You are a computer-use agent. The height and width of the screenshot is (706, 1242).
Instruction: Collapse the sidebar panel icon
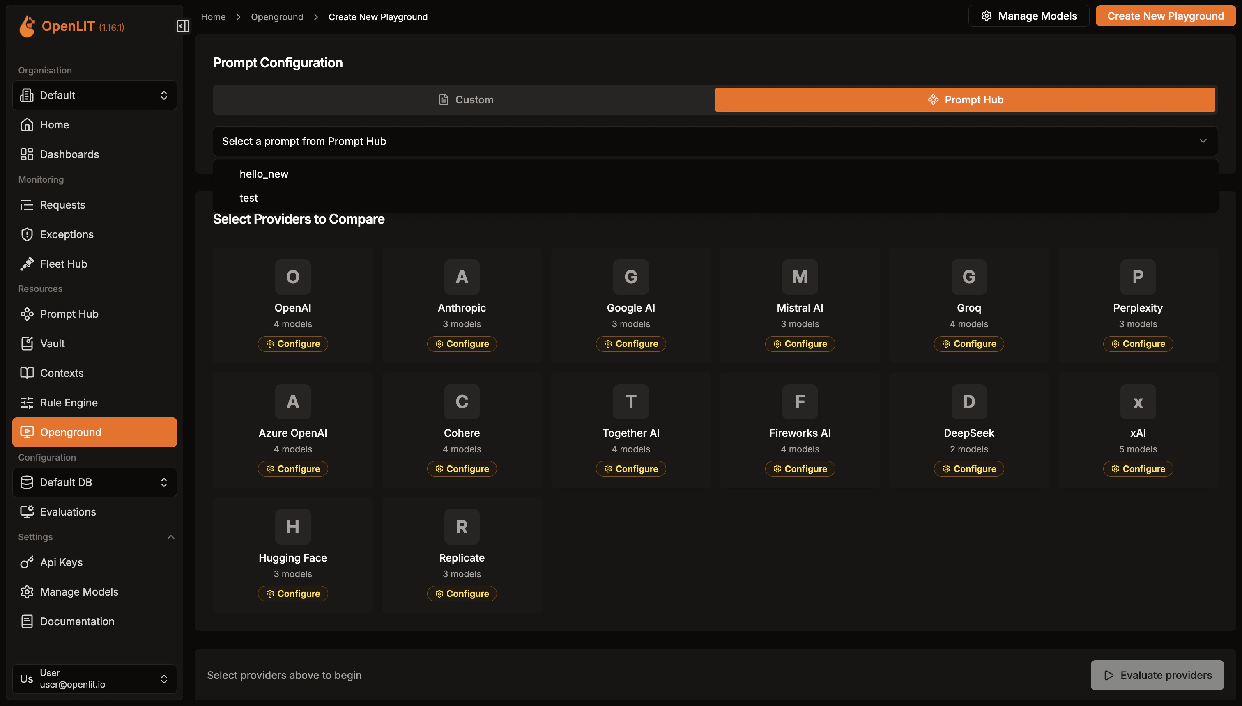tap(183, 26)
